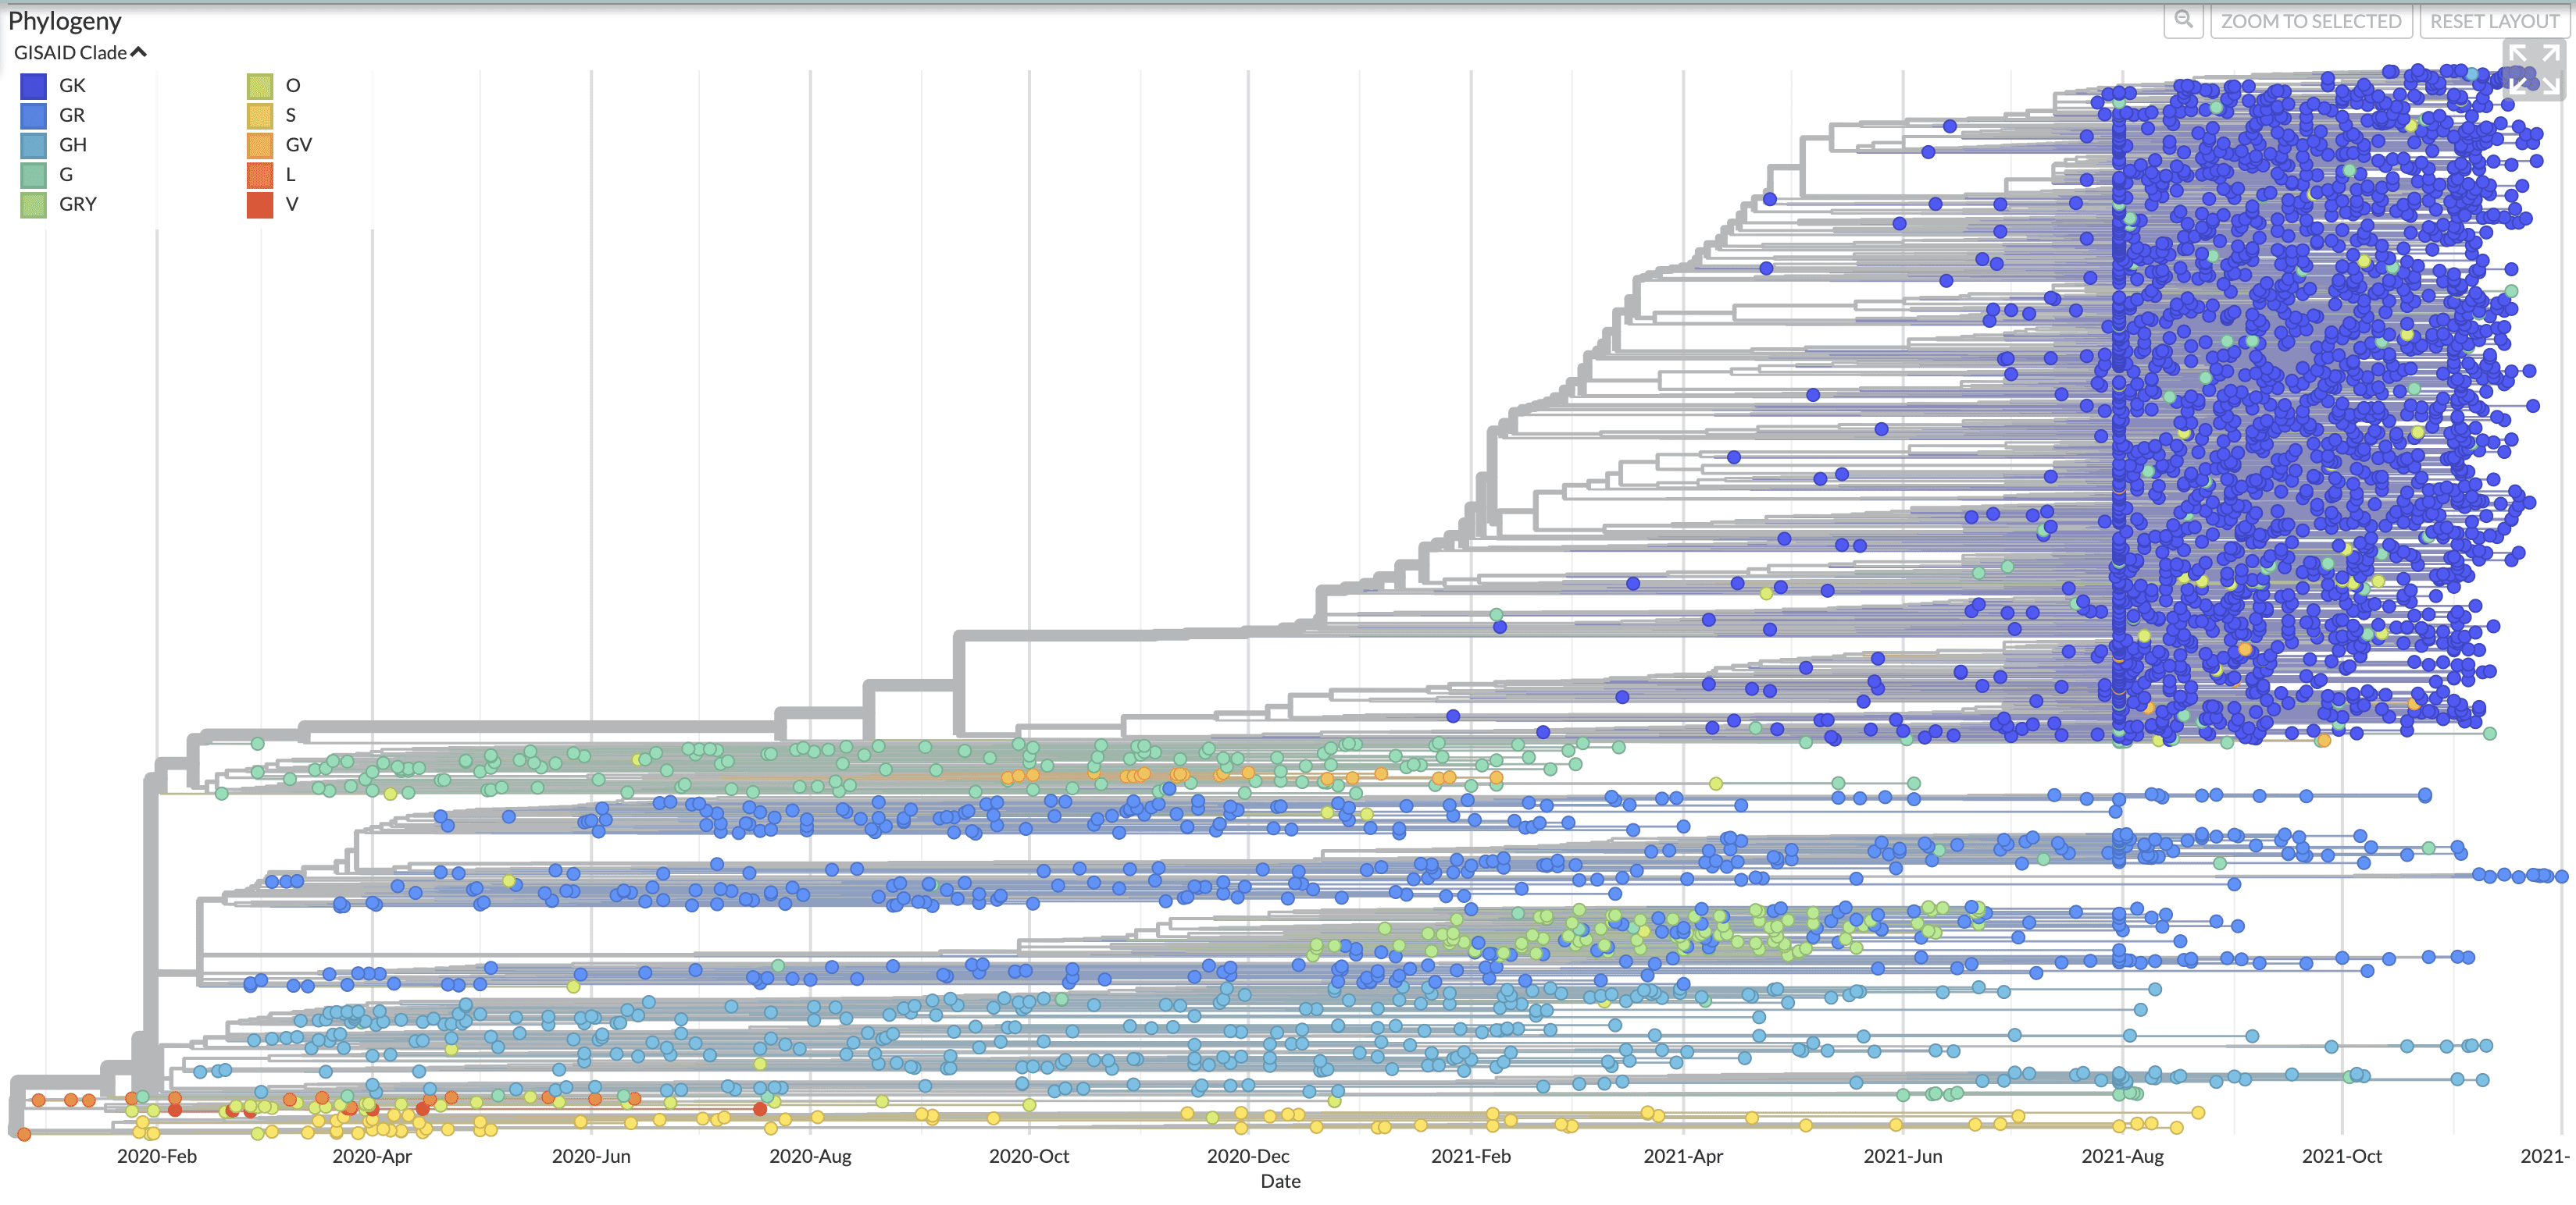This screenshot has height=1205, width=2576.
Task: Select the GR legend color square
Action: coord(33,116)
